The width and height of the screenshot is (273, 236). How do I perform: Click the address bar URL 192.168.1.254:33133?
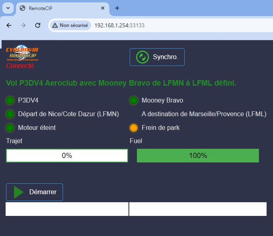[120, 25]
